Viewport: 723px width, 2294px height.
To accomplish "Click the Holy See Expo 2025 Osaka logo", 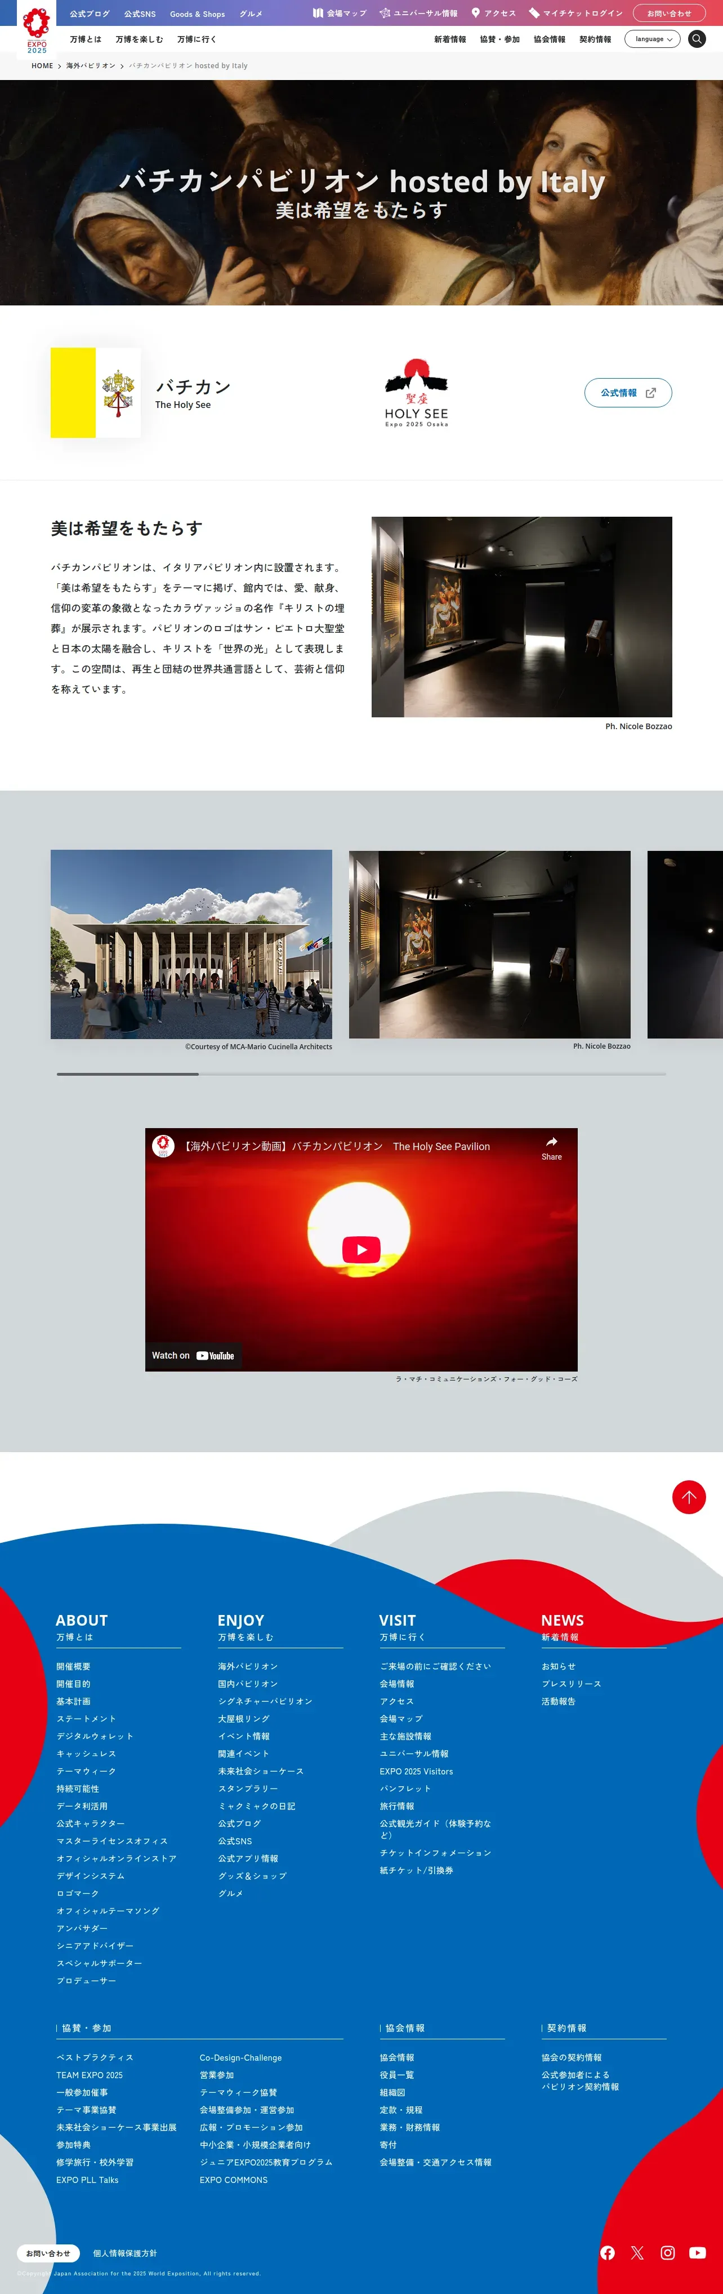I will pyautogui.click(x=417, y=393).
